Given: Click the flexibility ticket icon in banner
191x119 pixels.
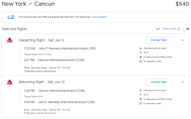Looking at the screenshot, I should tap(11, 17).
